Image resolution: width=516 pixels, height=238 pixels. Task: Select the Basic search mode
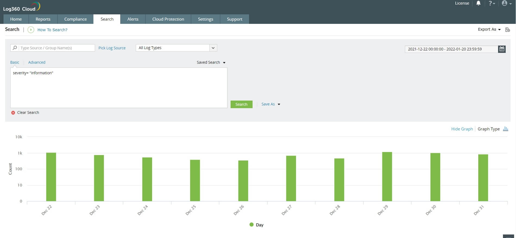[x=15, y=62]
